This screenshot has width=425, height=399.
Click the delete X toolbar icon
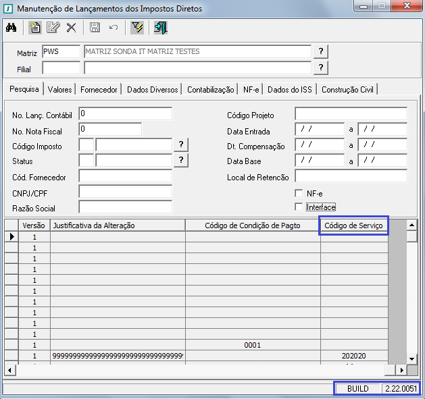(x=72, y=28)
